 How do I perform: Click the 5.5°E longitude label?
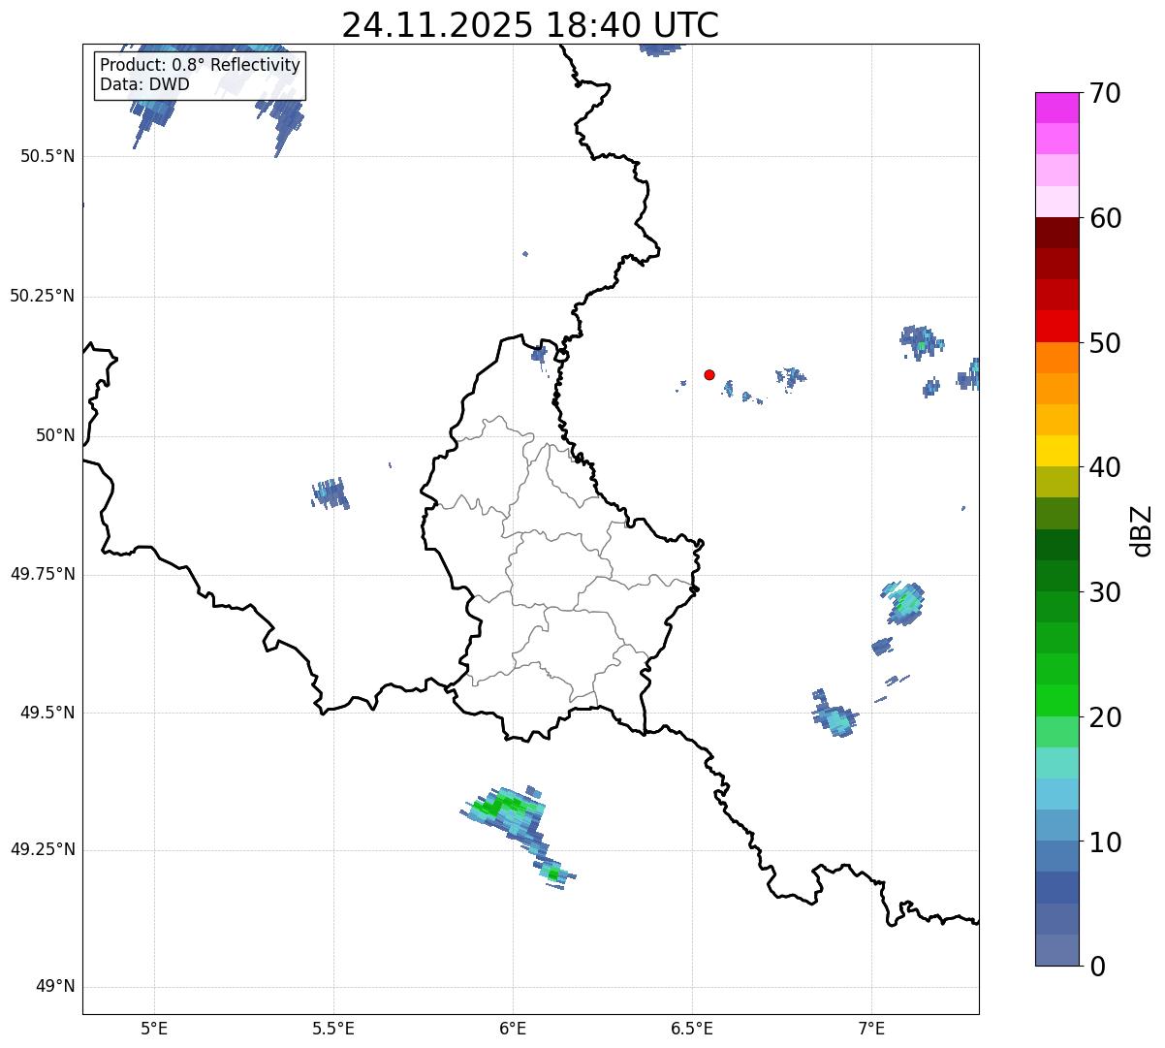point(333,1029)
